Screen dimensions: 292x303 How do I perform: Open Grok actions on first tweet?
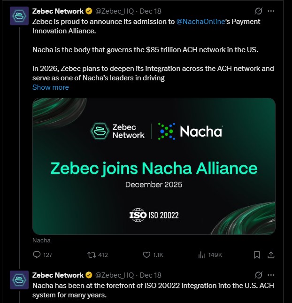click(258, 11)
